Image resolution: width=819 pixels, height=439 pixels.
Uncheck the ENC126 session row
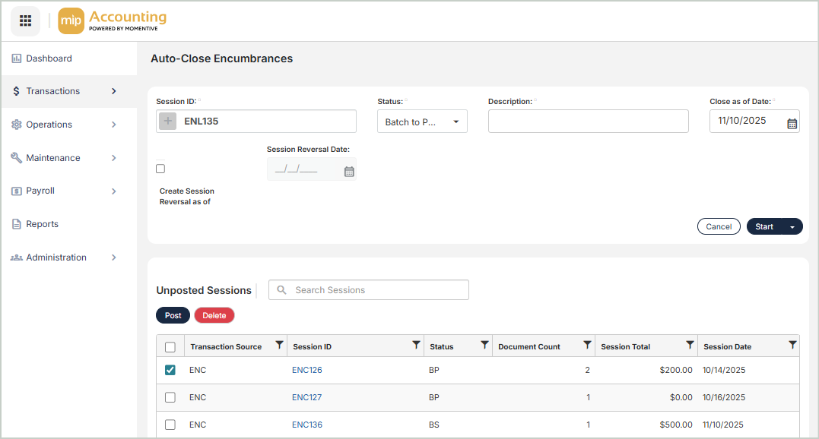pos(170,371)
